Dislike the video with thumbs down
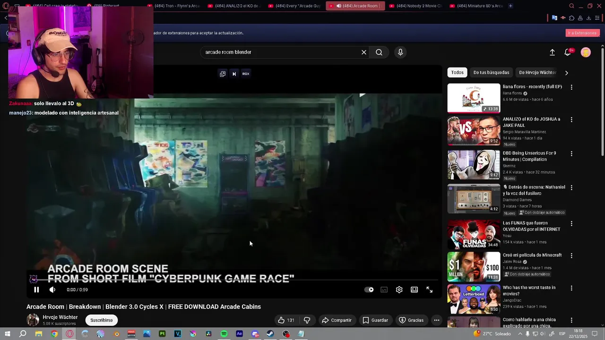 tap(307, 320)
